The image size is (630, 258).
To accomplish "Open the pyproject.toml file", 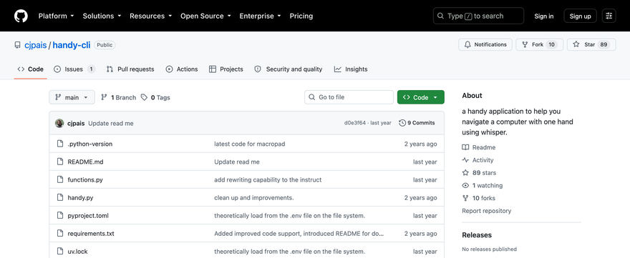I will [88, 215].
